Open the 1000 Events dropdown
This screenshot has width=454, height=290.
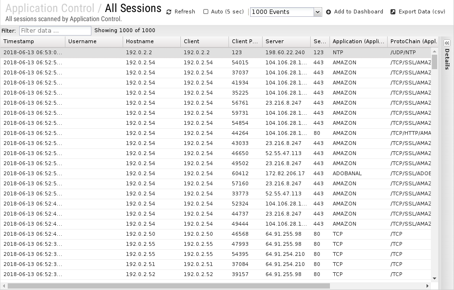(286, 12)
